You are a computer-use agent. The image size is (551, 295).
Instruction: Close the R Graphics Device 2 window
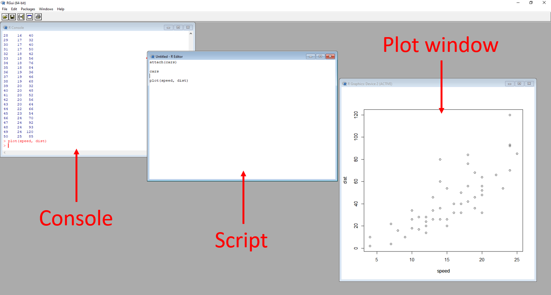(x=530, y=84)
